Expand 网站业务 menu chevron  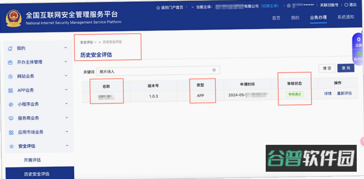pyautogui.click(x=66, y=76)
